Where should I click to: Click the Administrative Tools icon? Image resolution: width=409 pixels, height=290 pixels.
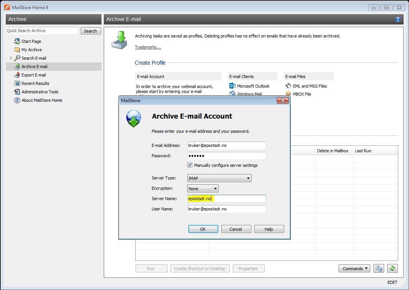click(x=17, y=92)
